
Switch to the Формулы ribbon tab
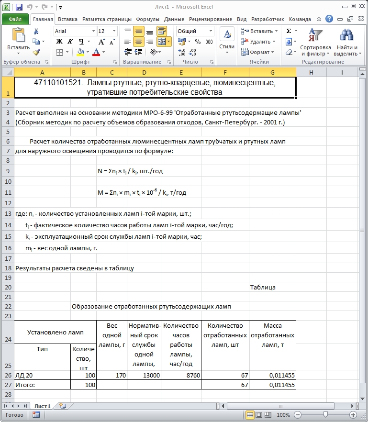coord(147,19)
